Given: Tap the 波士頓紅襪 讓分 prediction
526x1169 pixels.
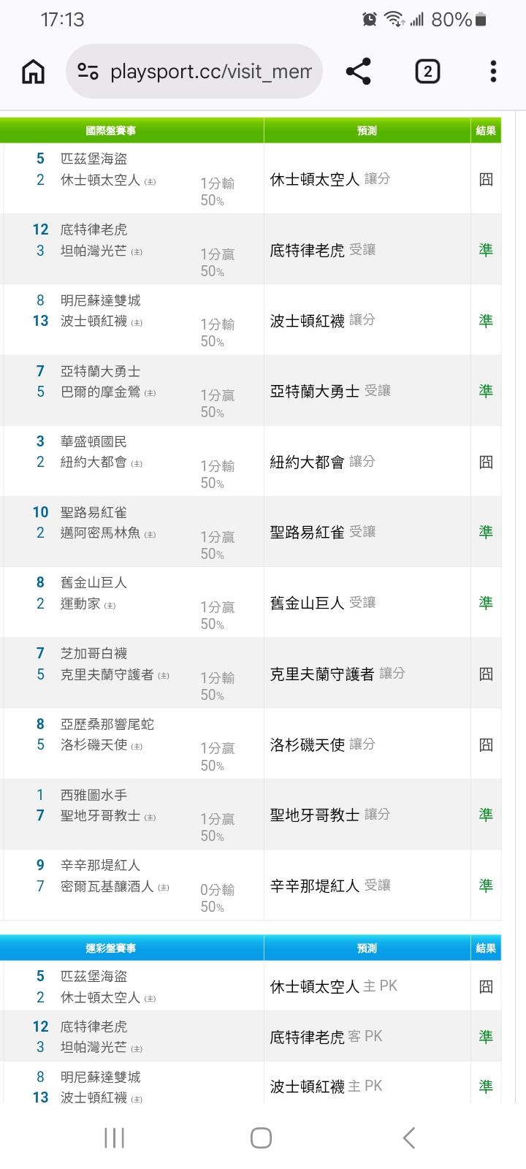Looking at the screenshot, I should (x=322, y=320).
